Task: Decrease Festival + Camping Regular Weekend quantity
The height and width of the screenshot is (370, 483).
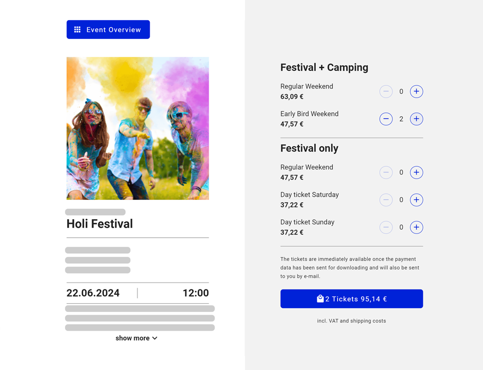Action: (x=386, y=92)
